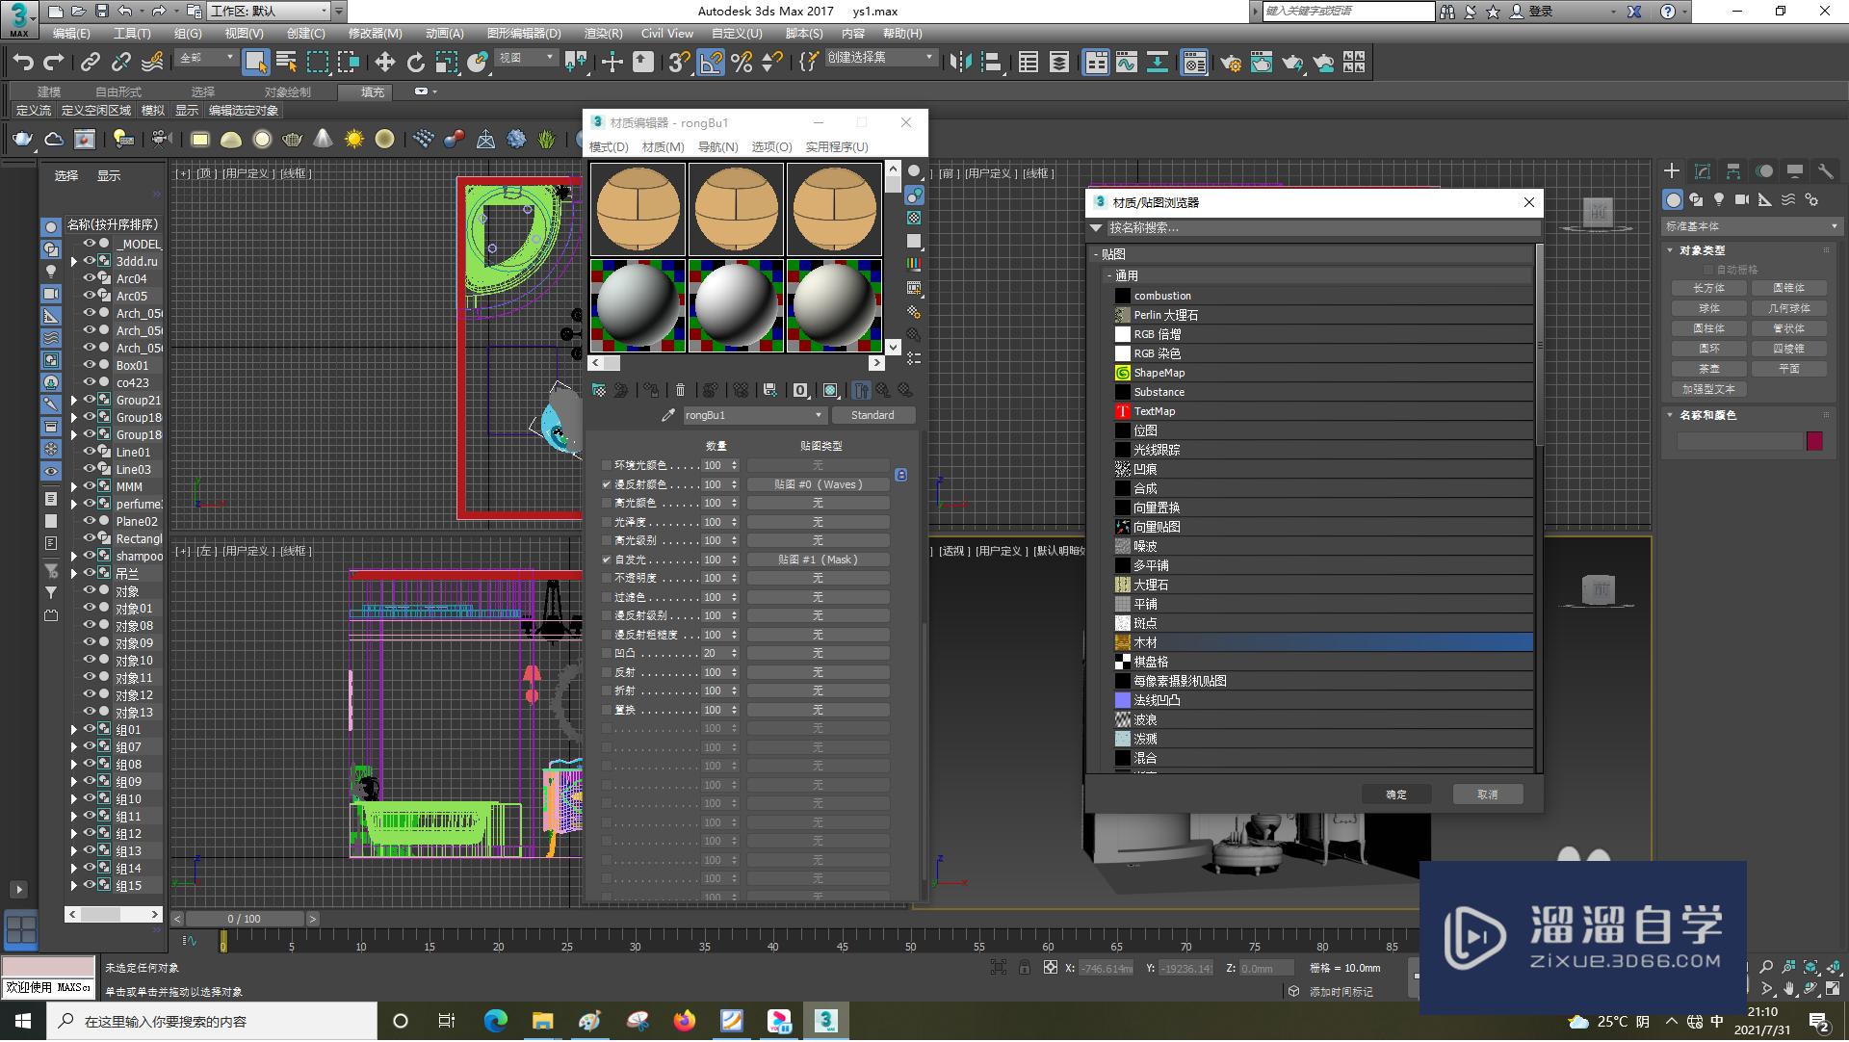
Task: Open the Modify command panel tab
Action: 1703,171
